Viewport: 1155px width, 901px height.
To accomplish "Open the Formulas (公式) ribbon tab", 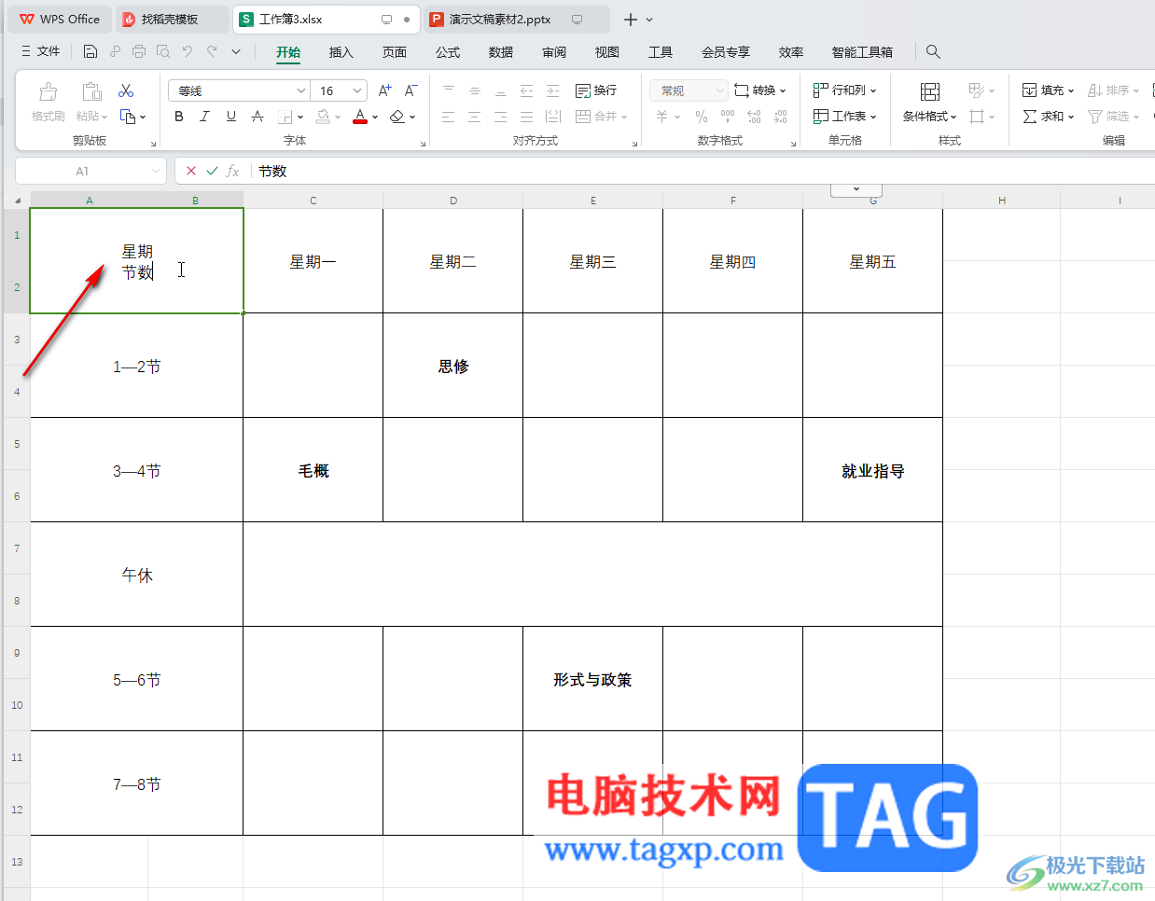I will [448, 52].
